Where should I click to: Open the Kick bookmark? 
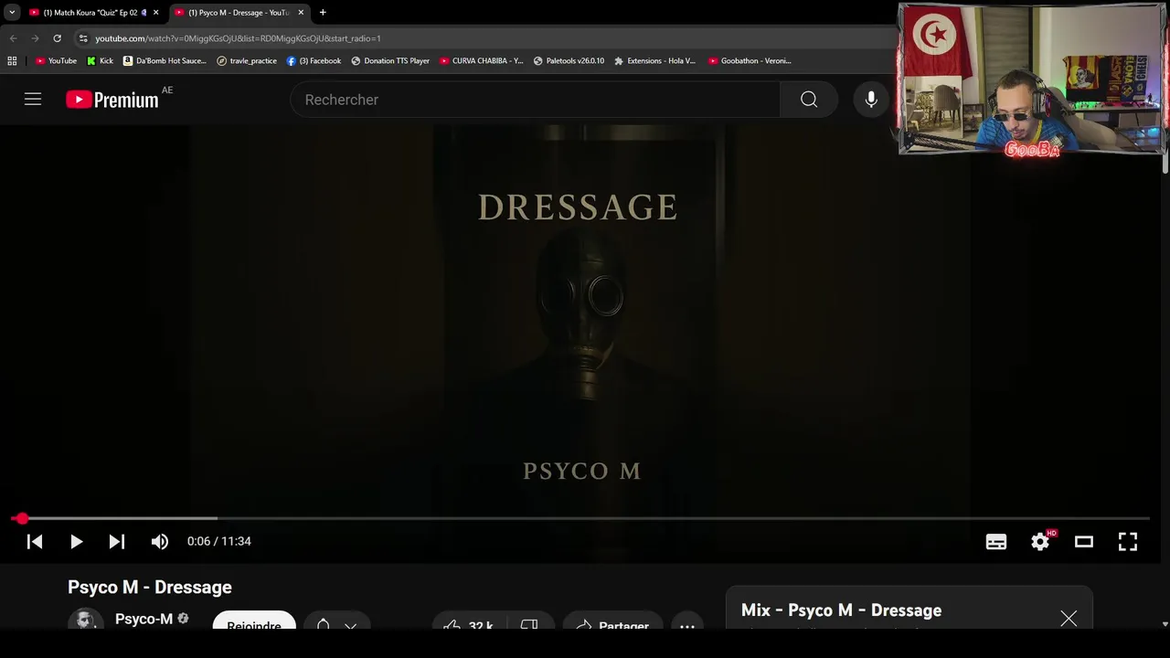click(x=101, y=61)
